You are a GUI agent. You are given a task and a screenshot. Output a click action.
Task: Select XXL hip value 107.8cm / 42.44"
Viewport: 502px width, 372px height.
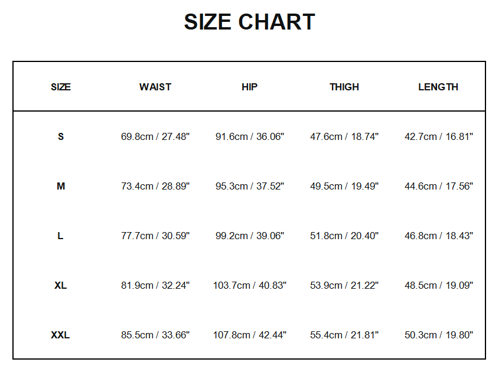click(x=250, y=335)
